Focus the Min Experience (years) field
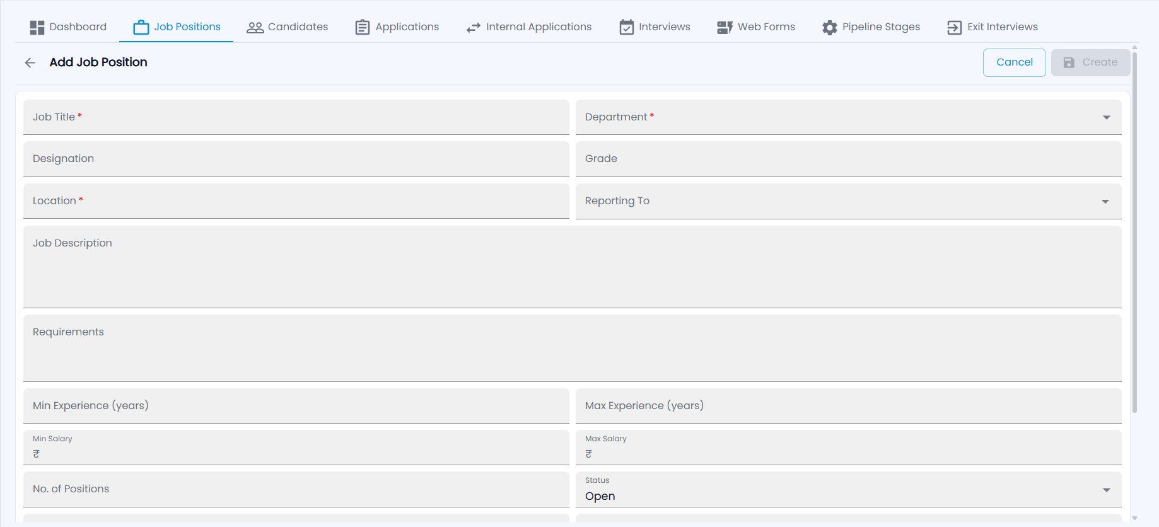Screen dimensions: 1159x527 [x=296, y=406]
